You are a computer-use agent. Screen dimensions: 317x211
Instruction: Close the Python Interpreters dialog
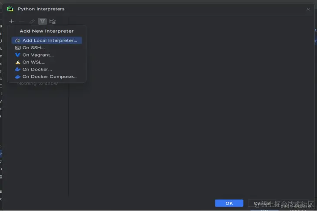pyautogui.click(x=308, y=9)
